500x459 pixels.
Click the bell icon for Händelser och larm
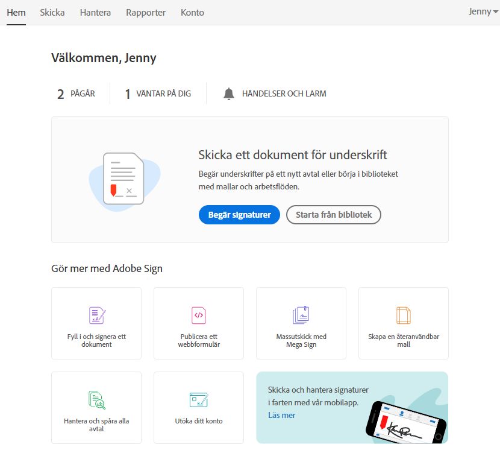(229, 94)
